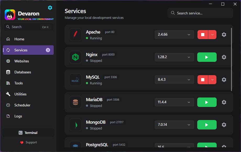This screenshot has height=152, width=241.
Task: Open the Terminal button
Action: tap(28, 133)
